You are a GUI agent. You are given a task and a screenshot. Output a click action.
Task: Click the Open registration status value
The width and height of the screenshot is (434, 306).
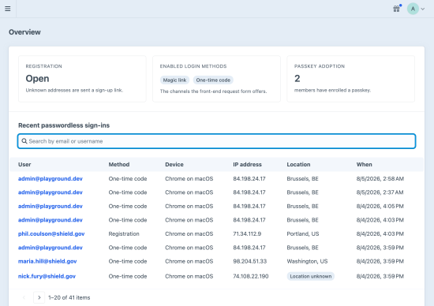click(x=37, y=79)
